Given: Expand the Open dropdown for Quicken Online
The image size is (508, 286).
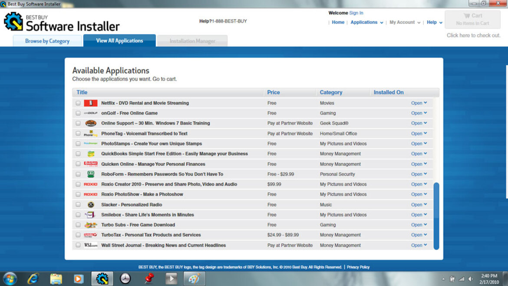Looking at the screenshot, I should [419, 164].
